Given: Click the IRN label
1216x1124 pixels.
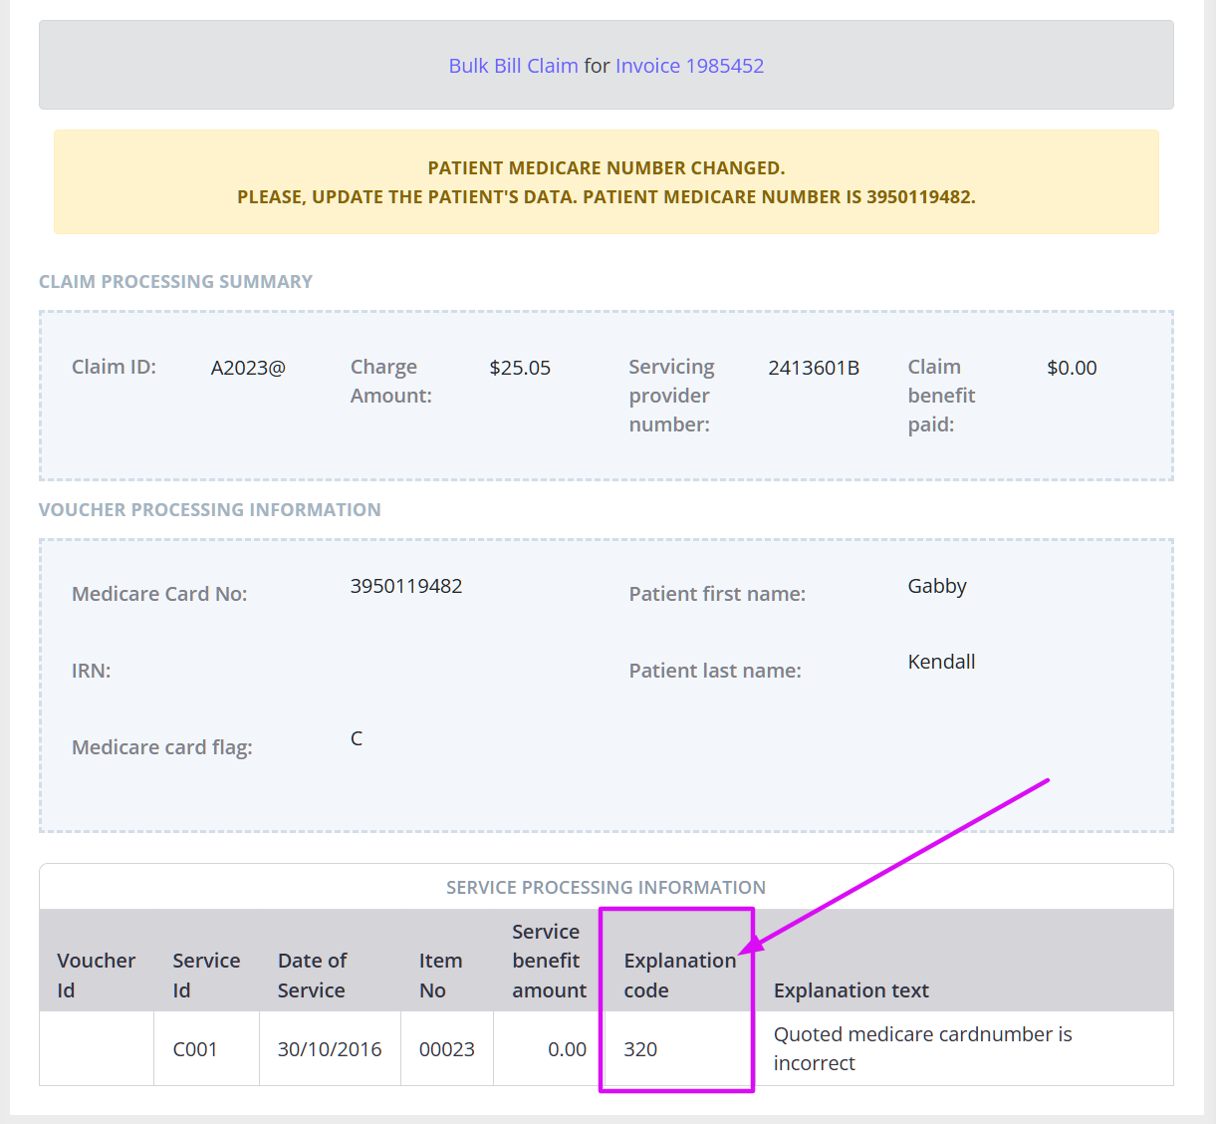Looking at the screenshot, I should click(91, 671).
